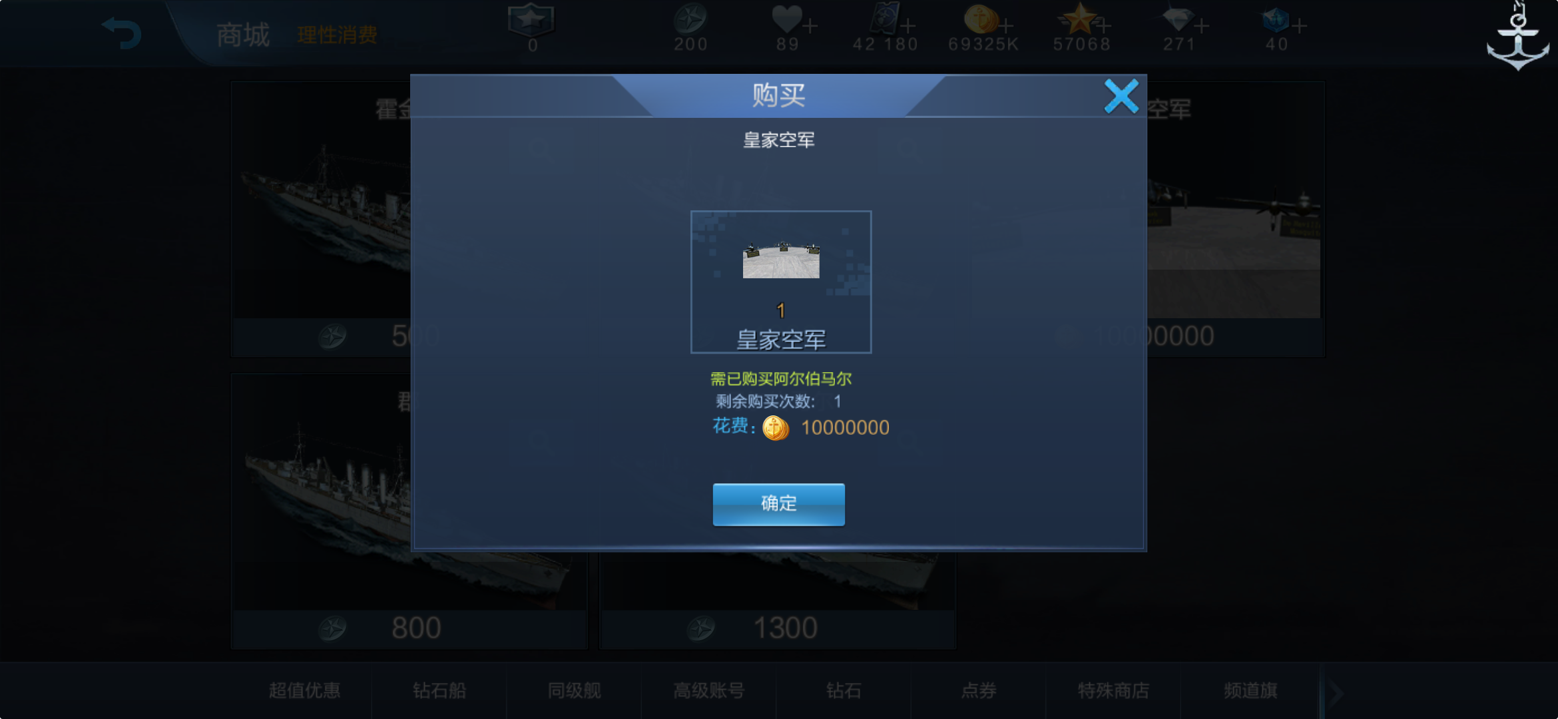Confirm purchase with 确定 button
Screen dimensions: 1558x719
coord(778,504)
